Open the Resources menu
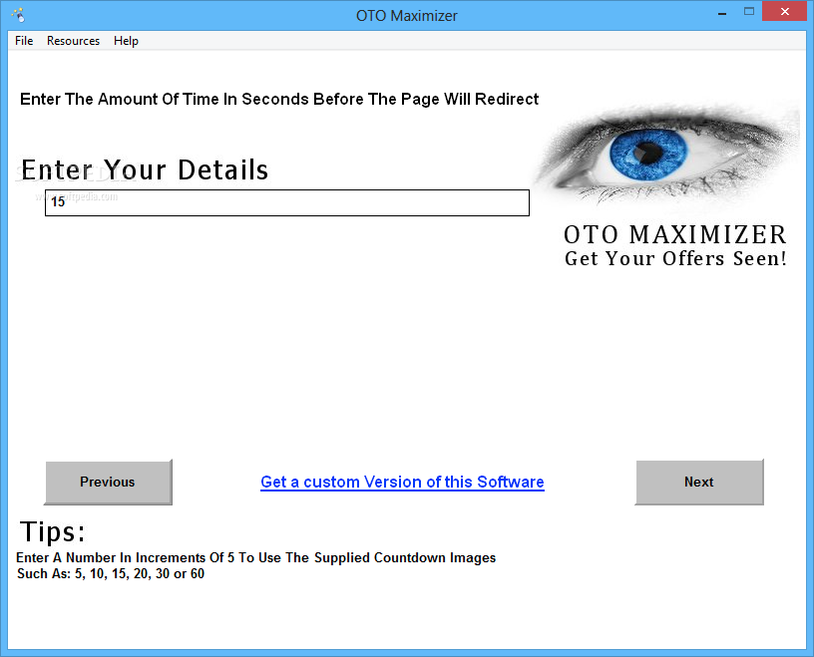 point(73,41)
